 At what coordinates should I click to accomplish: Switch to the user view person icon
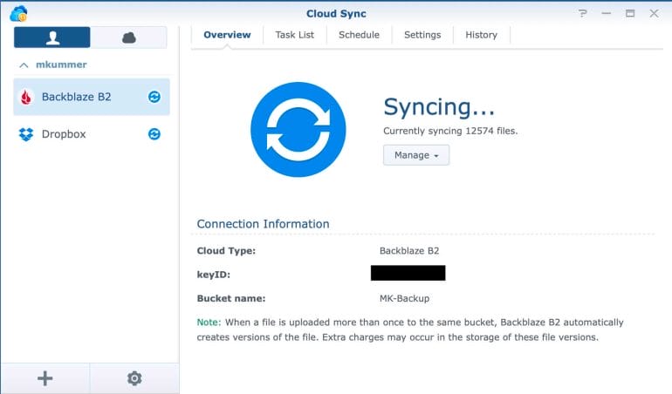tap(52, 37)
